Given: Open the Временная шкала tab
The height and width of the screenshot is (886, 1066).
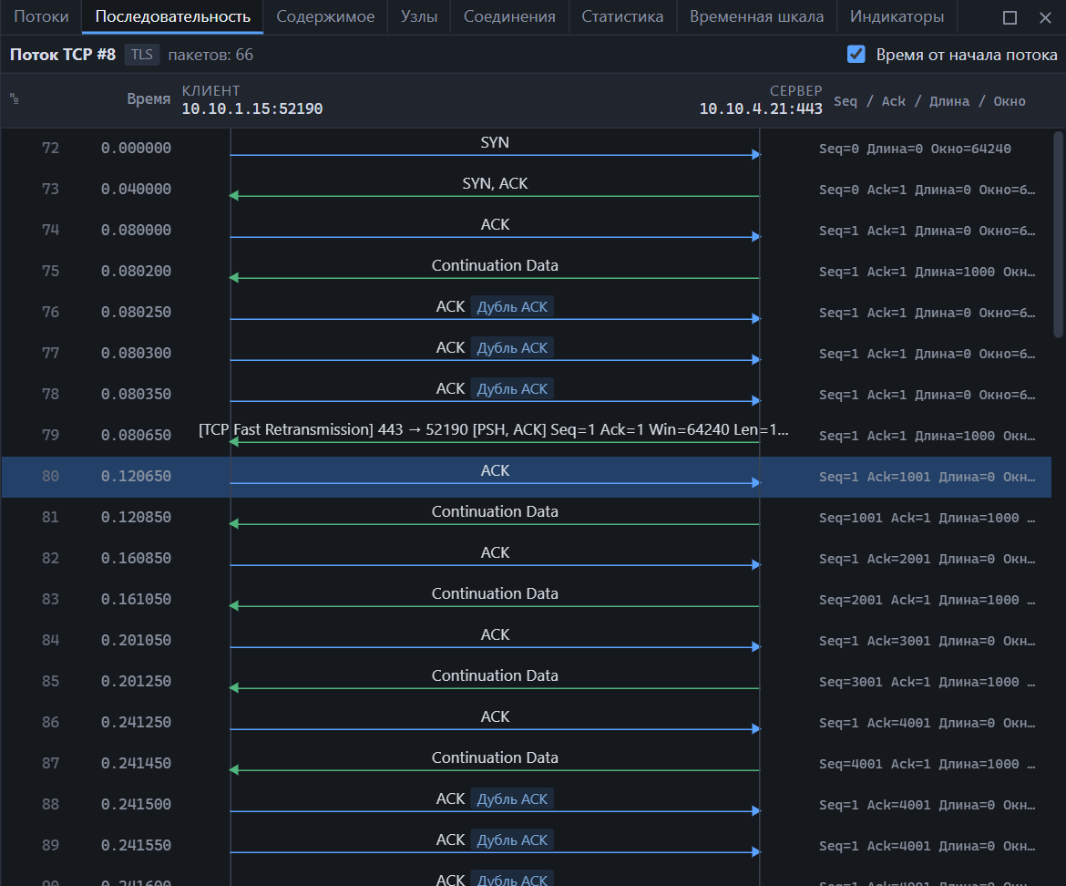Looking at the screenshot, I should (x=756, y=16).
